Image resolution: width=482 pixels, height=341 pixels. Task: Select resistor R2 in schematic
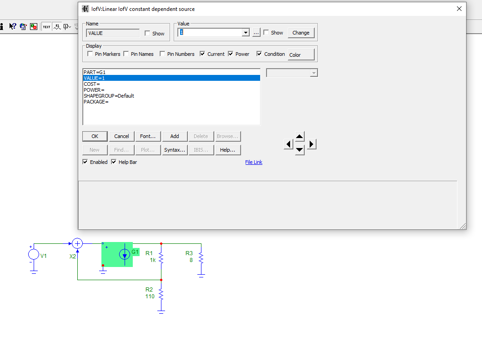point(161,294)
